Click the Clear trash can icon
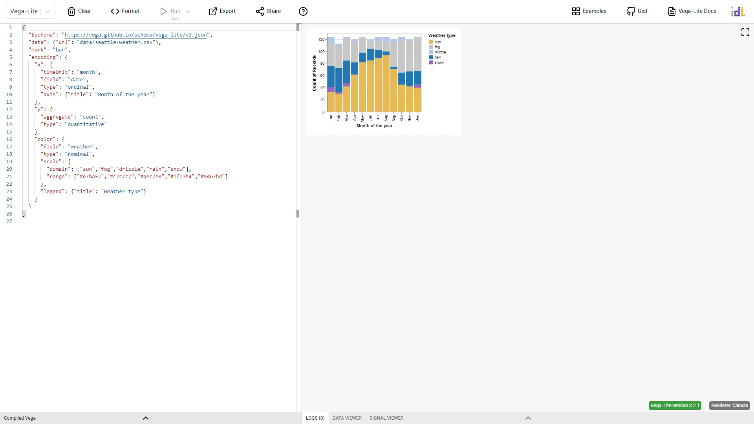 coord(71,11)
